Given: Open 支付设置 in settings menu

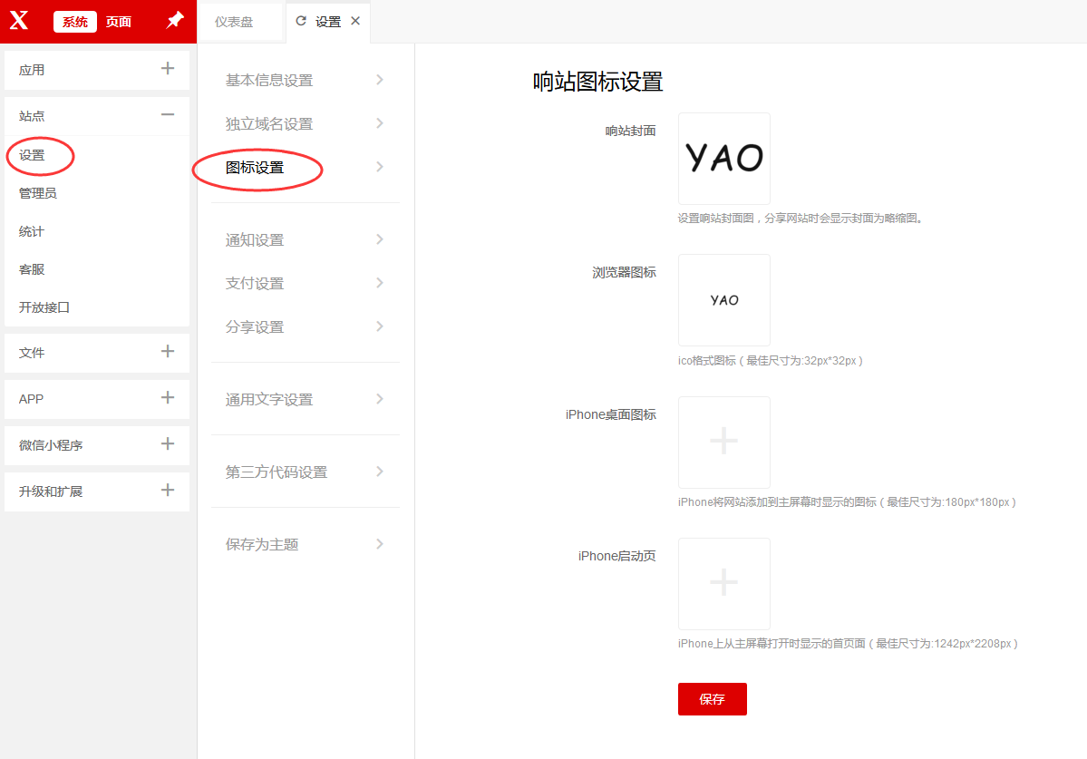Looking at the screenshot, I should click(255, 283).
